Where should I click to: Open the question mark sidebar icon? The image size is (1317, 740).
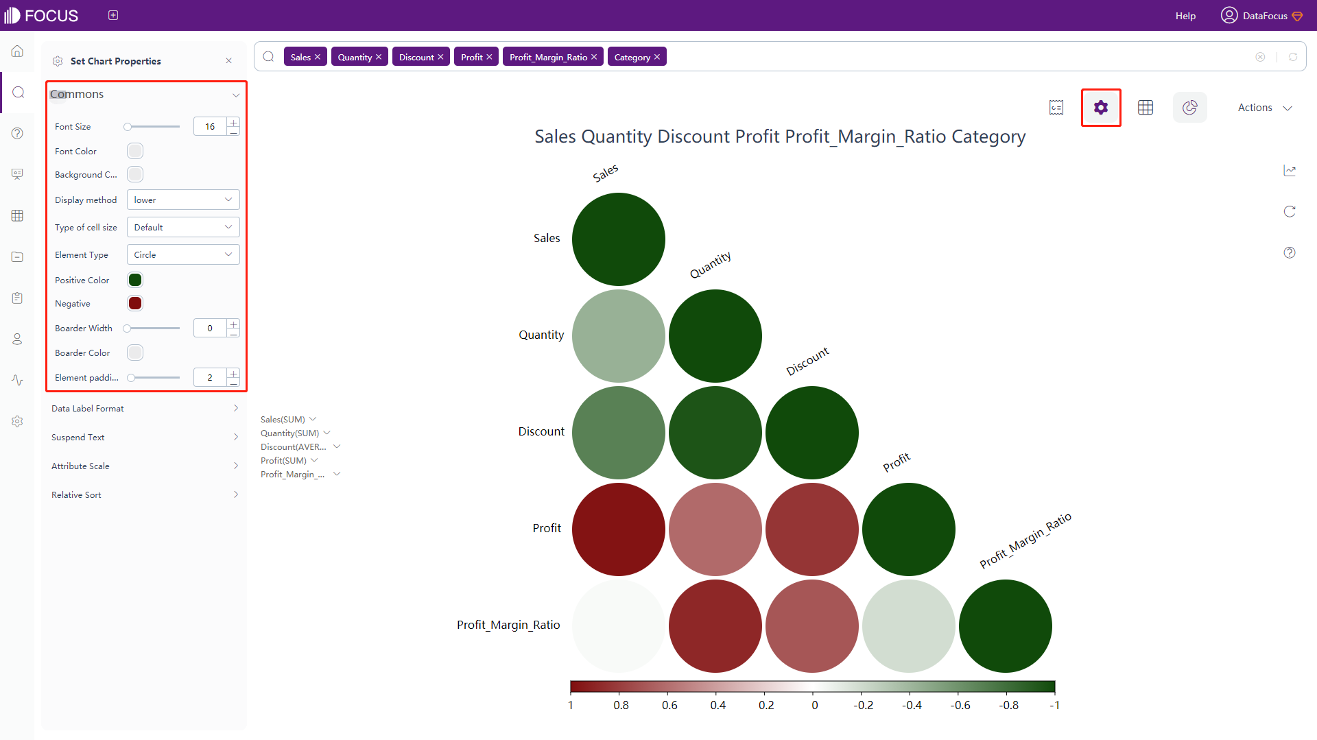point(18,133)
